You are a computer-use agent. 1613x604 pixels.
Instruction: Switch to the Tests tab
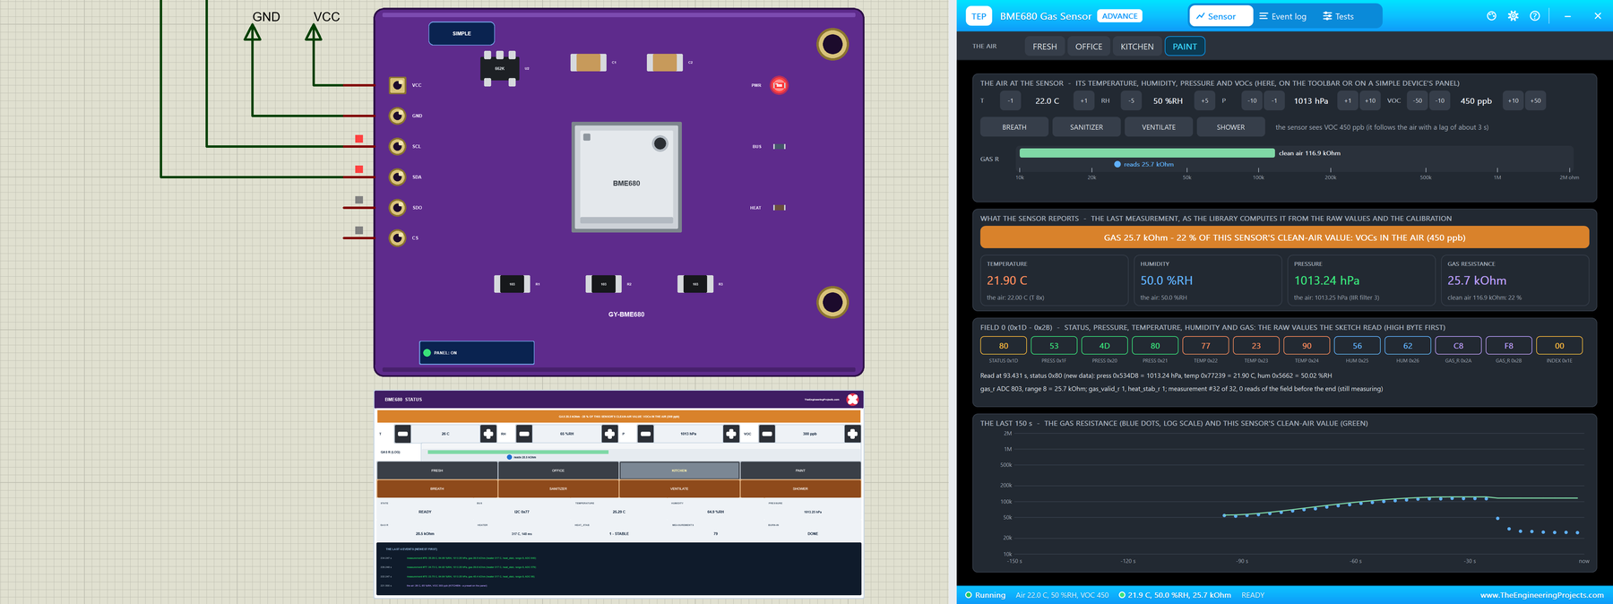point(1339,16)
